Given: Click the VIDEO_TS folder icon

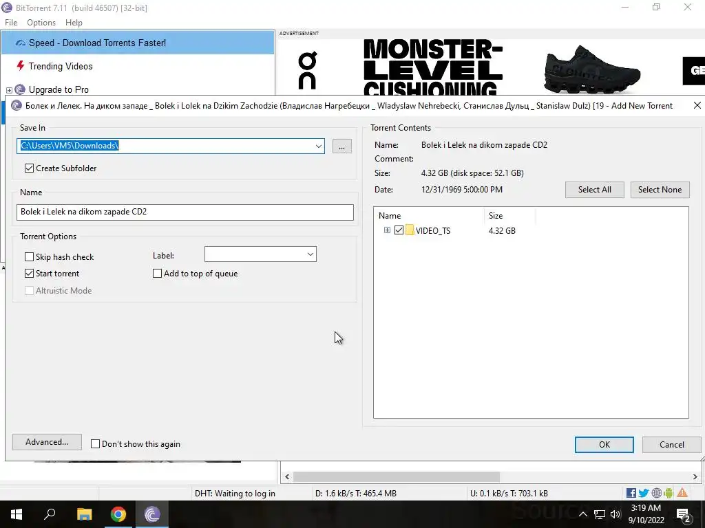Looking at the screenshot, I should pos(410,230).
